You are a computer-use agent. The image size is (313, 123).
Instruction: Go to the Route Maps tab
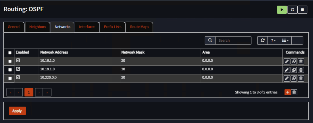[139, 27]
